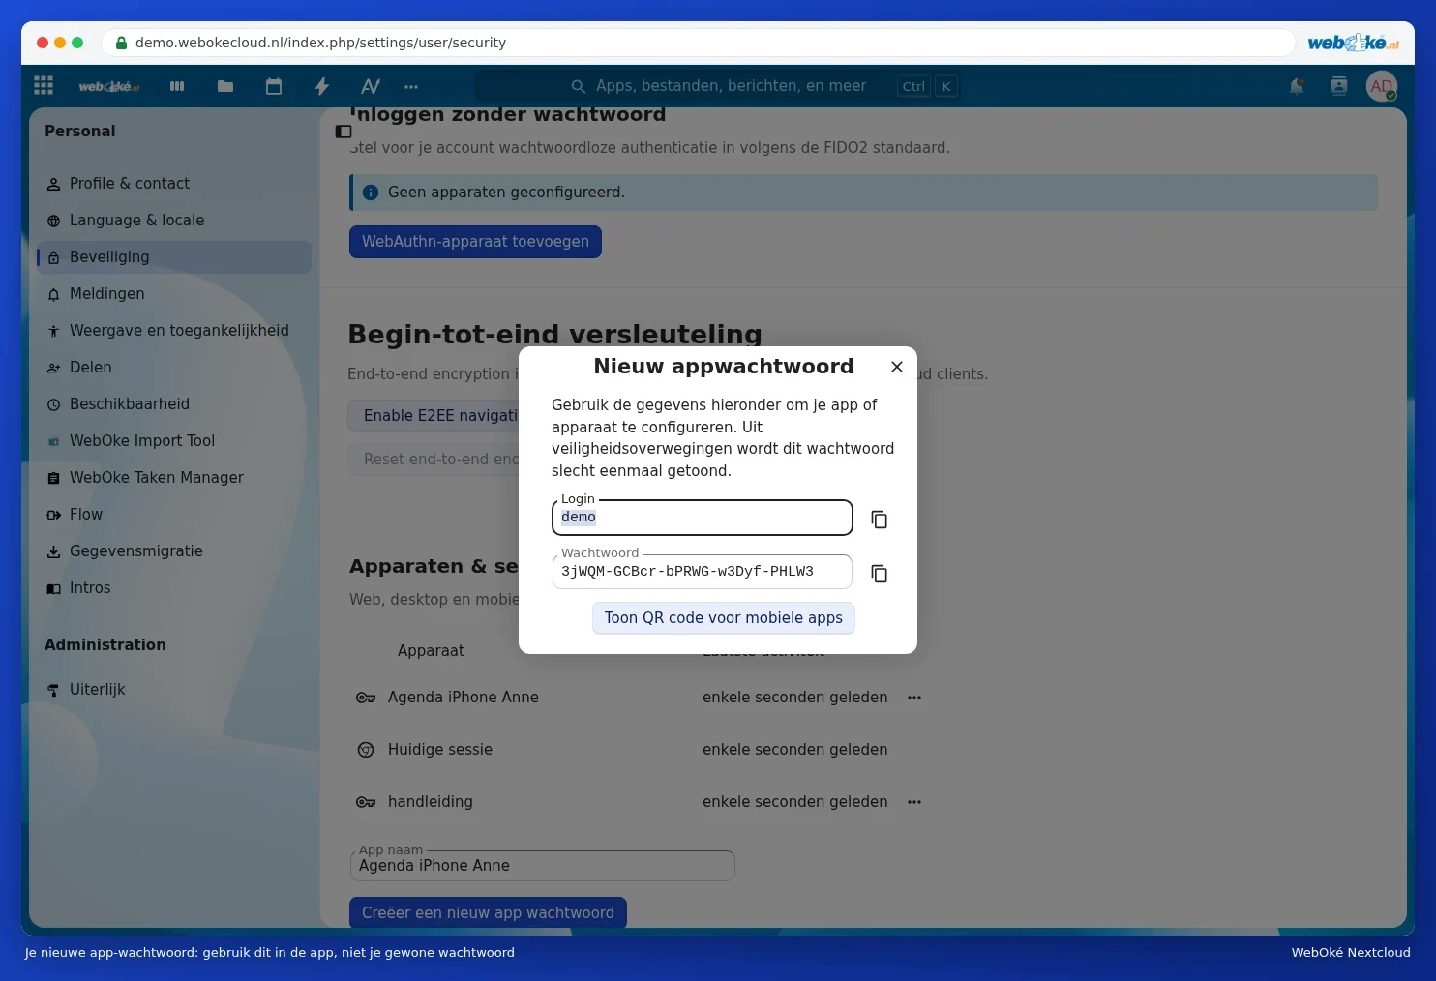Open the Files folder app icon
This screenshot has height=981, width=1436.
click(225, 86)
